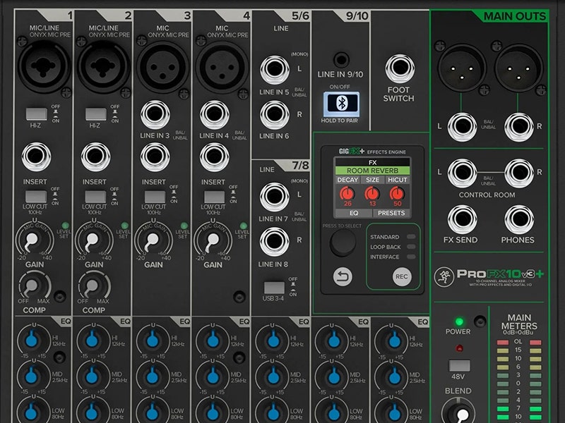This screenshot has height=423, width=565.
Task: Click the LINE IN 9/10 mini jack
Action: point(341,60)
